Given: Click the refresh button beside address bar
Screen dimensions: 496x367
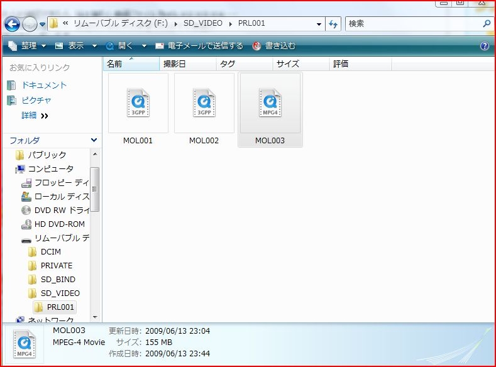Looking at the screenshot, I should pos(333,24).
